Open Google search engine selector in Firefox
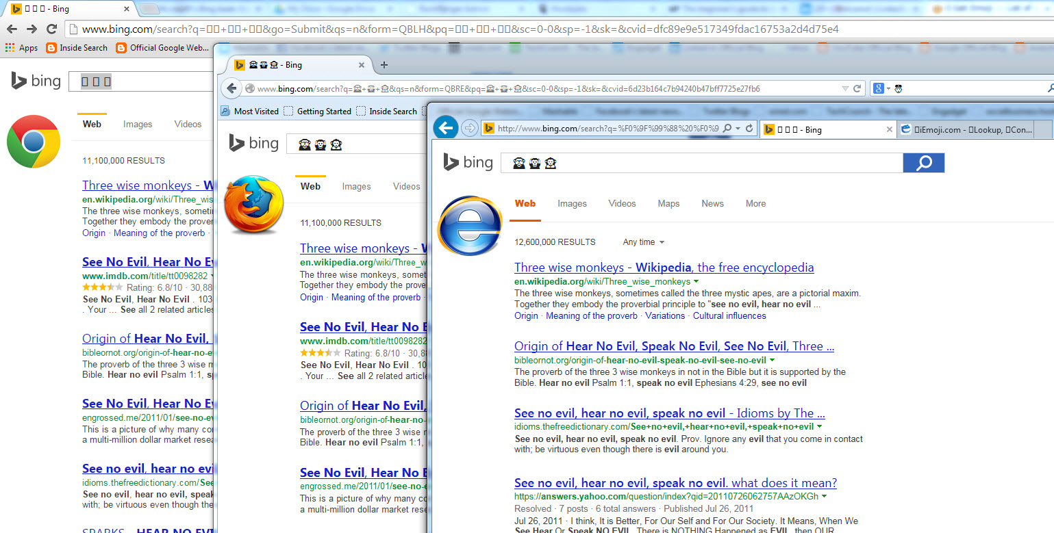 click(x=882, y=89)
